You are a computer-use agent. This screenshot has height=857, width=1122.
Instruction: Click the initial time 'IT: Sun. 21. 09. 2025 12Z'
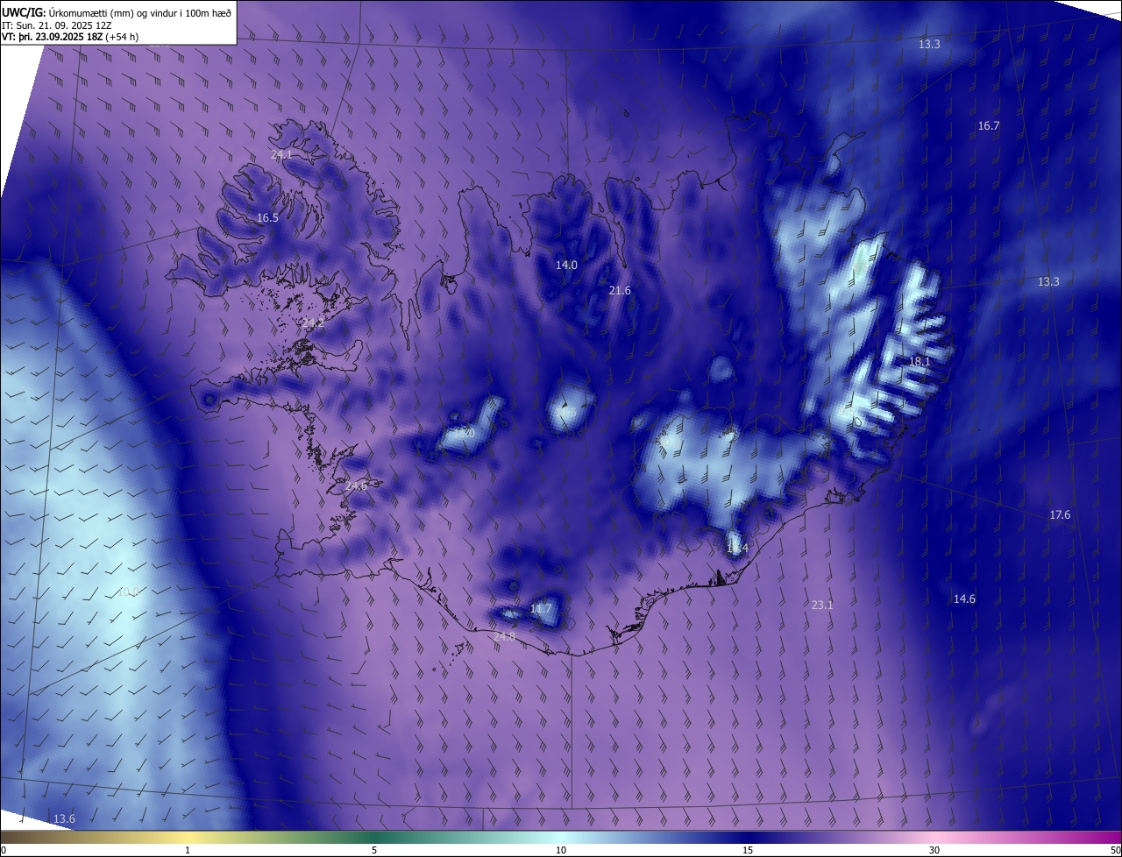coord(57,25)
